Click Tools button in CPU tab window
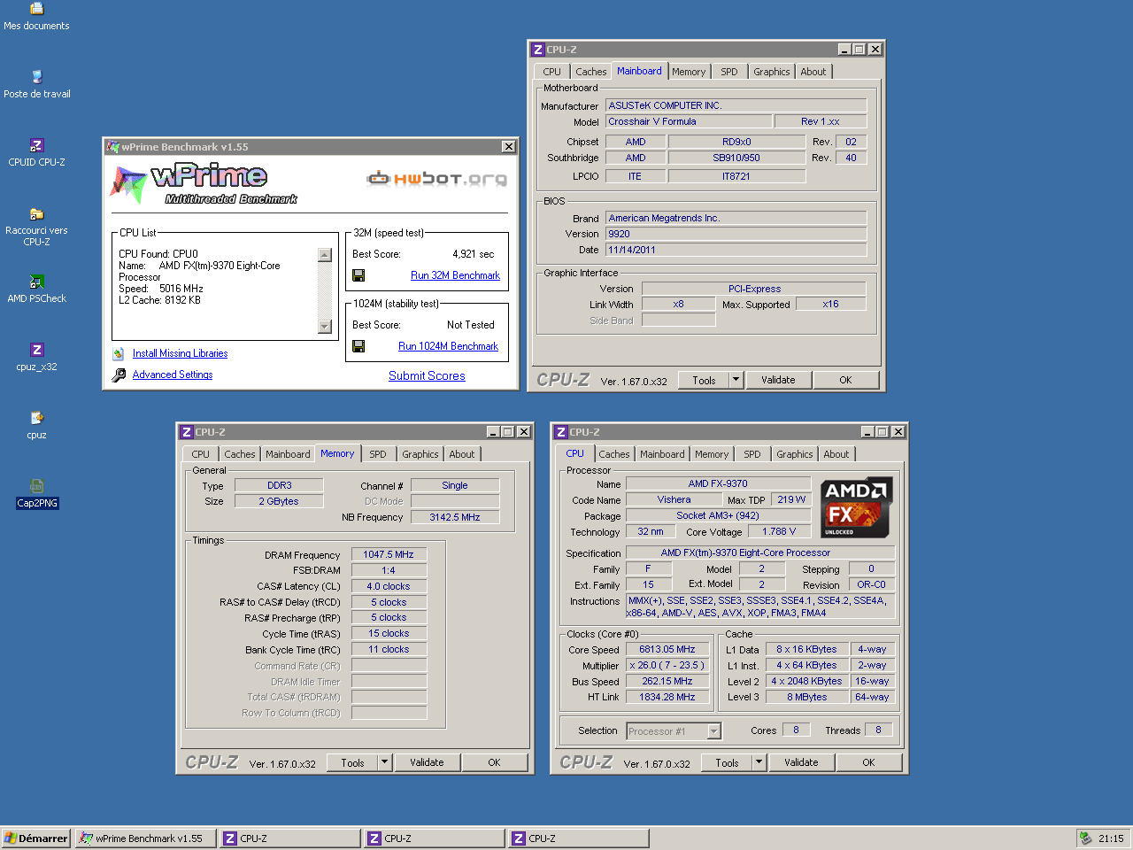This screenshot has width=1133, height=850. [727, 762]
